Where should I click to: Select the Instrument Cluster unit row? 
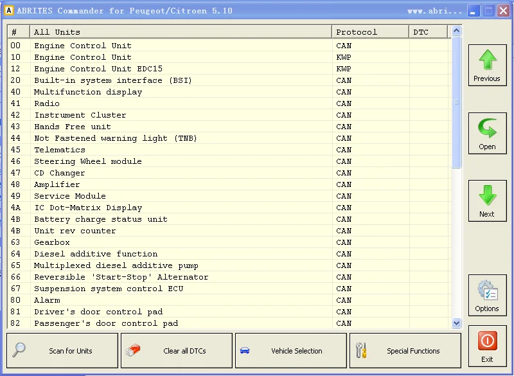pos(229,115)
